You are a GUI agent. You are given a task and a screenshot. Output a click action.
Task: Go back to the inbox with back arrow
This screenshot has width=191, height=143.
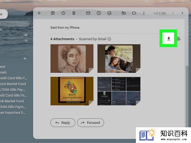click(39, 13)
